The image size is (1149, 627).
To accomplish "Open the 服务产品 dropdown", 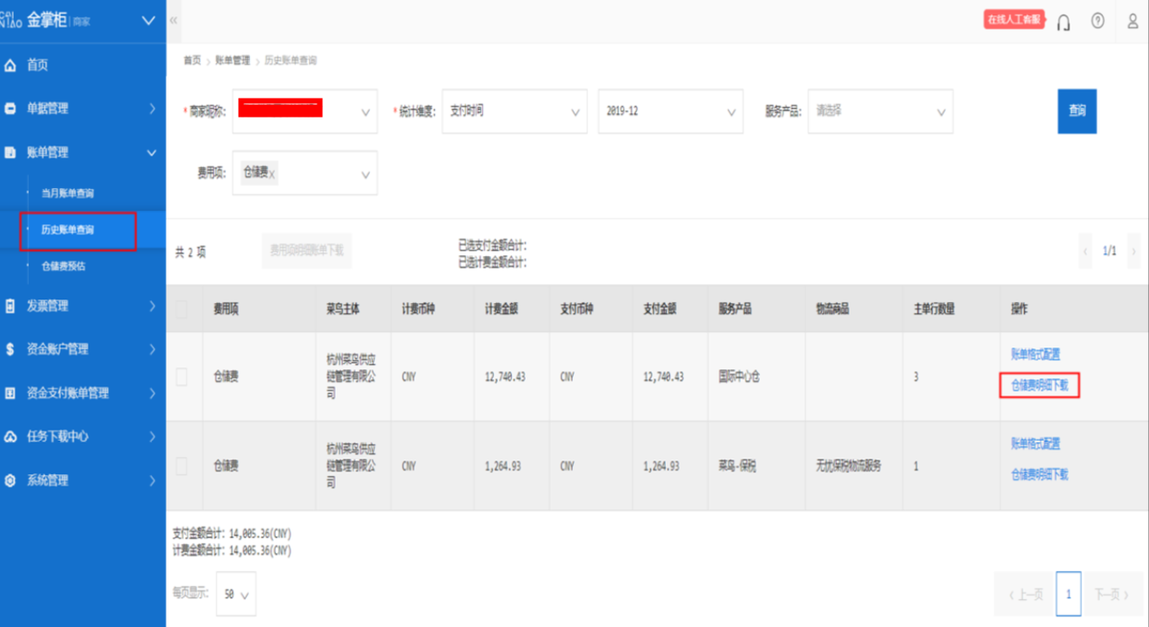I will click(x=880, y=111).
